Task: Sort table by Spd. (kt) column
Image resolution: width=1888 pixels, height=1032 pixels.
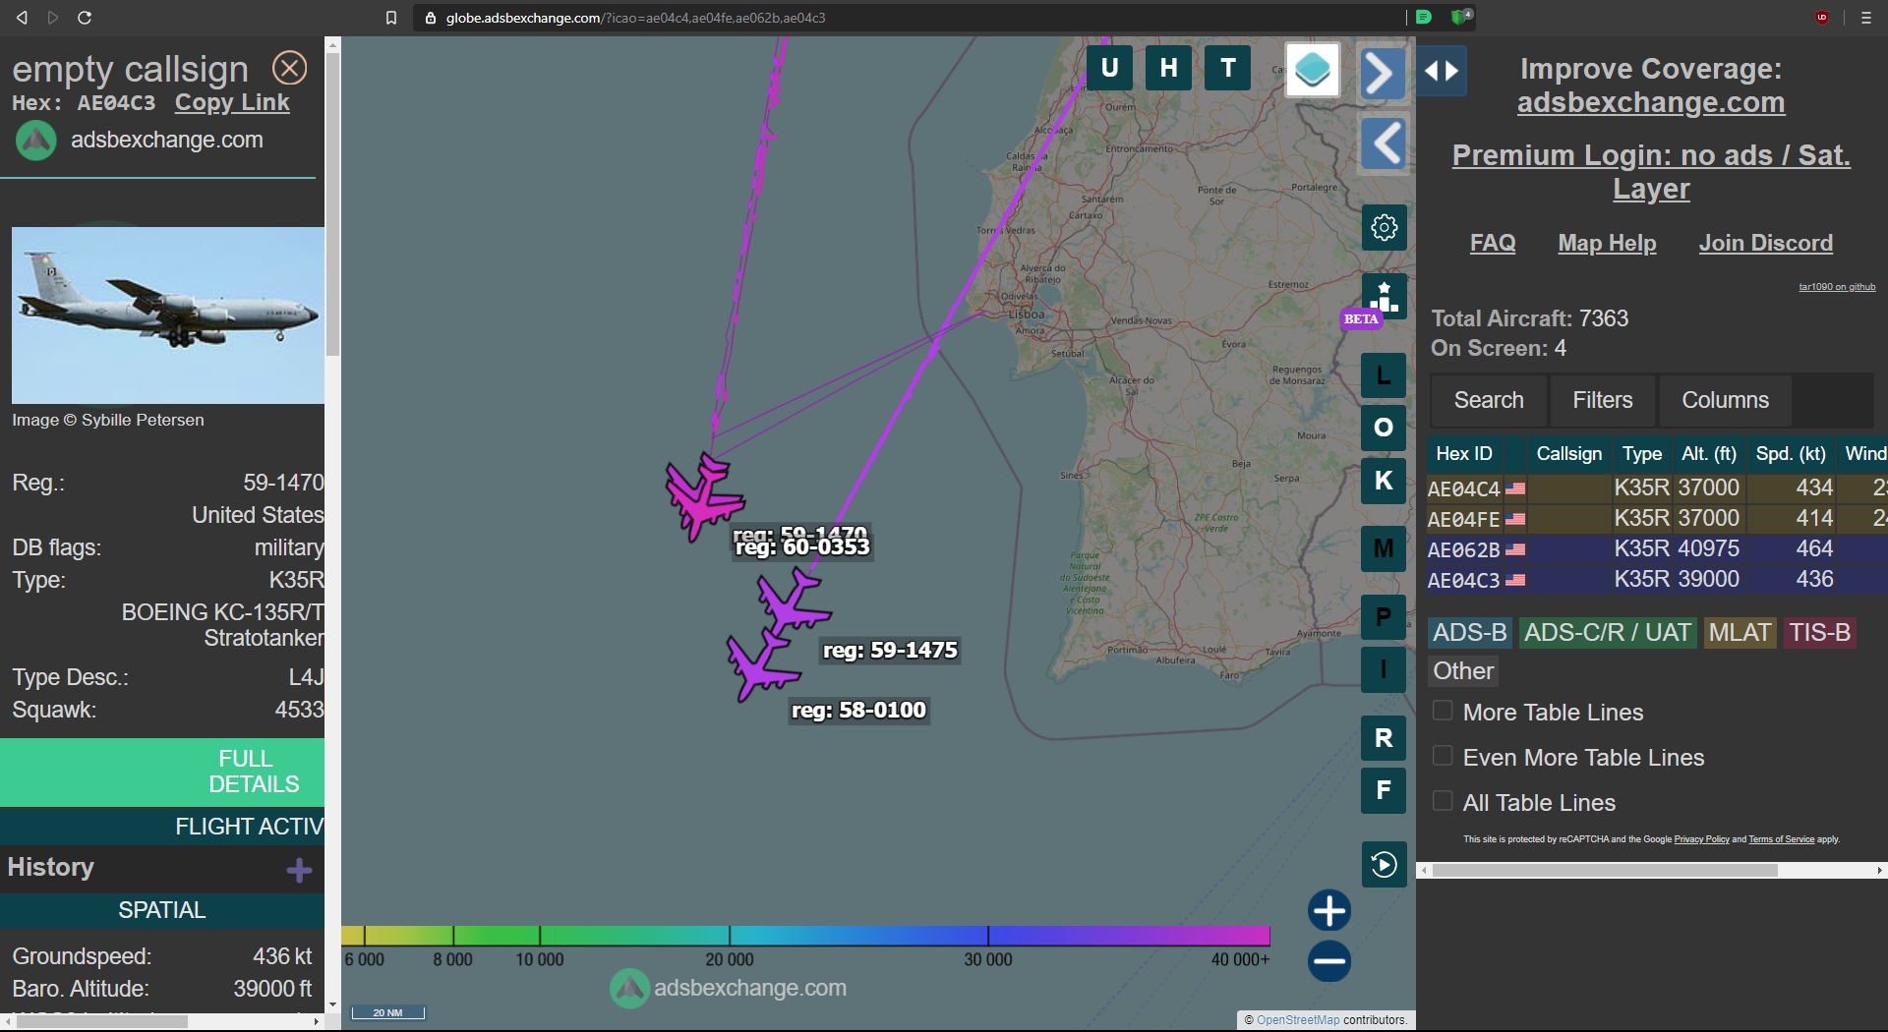Action: pos(1791,453)
